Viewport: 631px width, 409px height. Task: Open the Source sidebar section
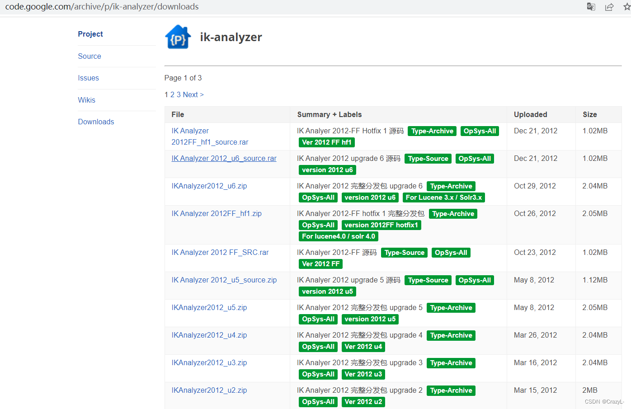(89, 56)
